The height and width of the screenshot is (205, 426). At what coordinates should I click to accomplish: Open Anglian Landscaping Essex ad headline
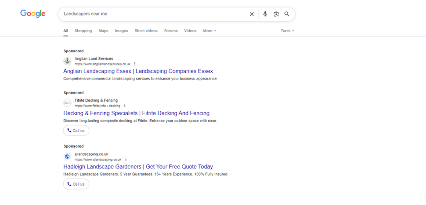click(x=138, y=71)
